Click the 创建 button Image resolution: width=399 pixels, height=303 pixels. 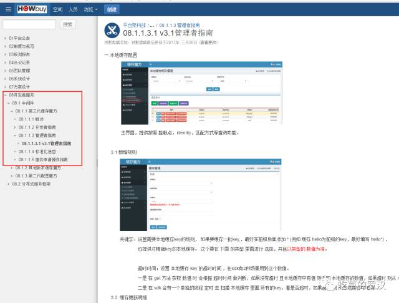pos(112,9)
